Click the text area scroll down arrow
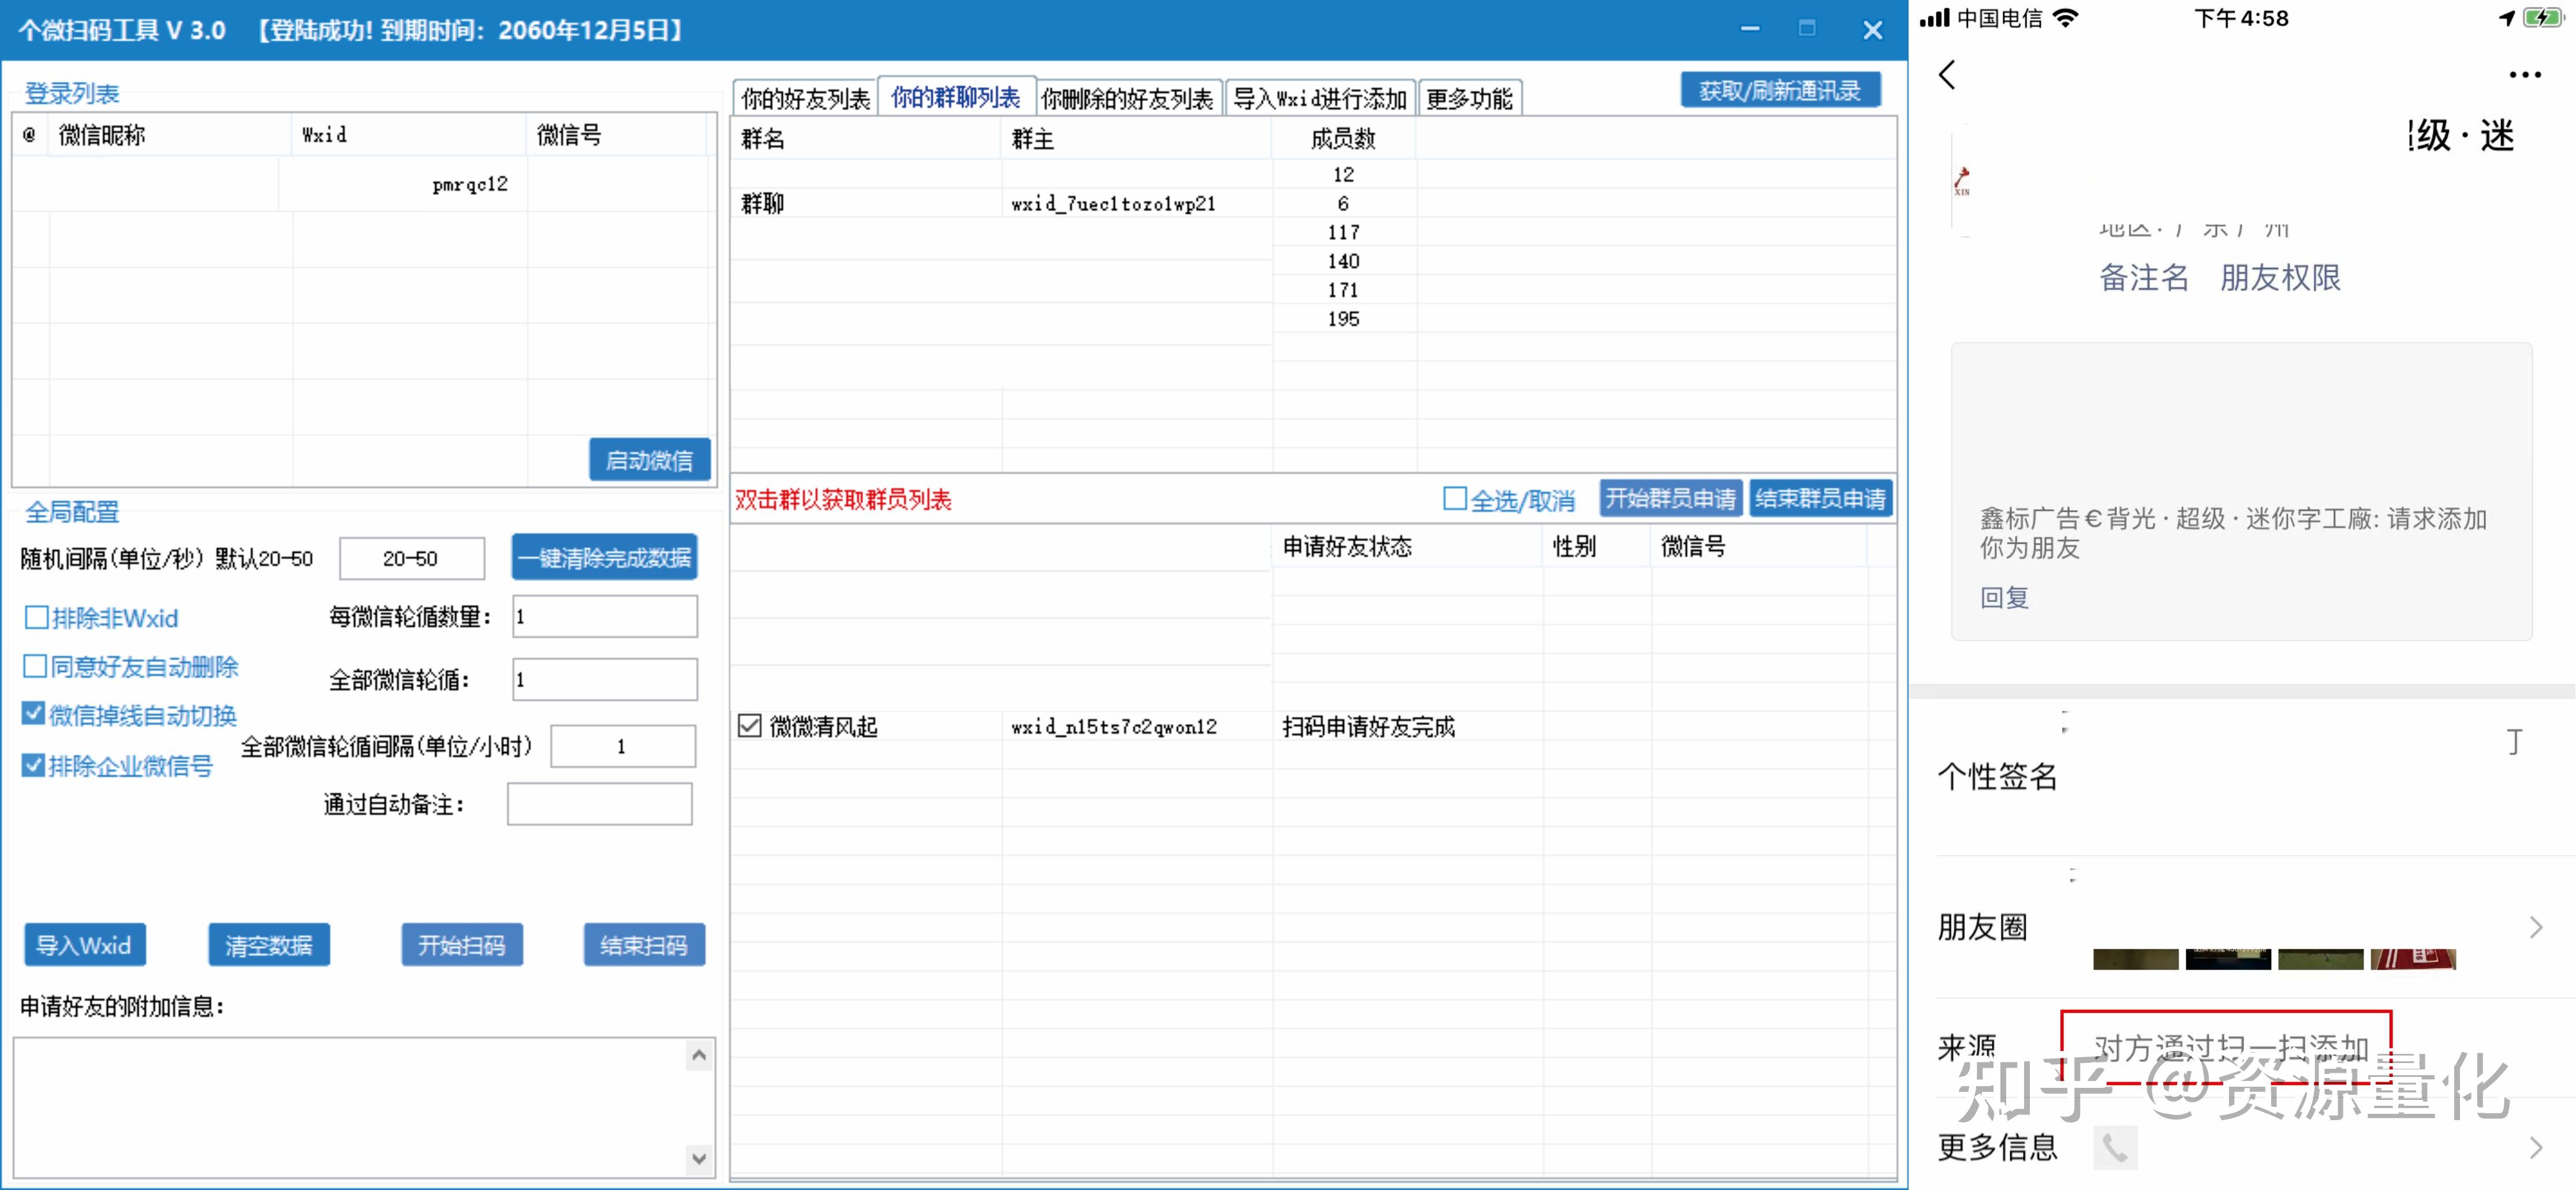 tap(699, 1159)
